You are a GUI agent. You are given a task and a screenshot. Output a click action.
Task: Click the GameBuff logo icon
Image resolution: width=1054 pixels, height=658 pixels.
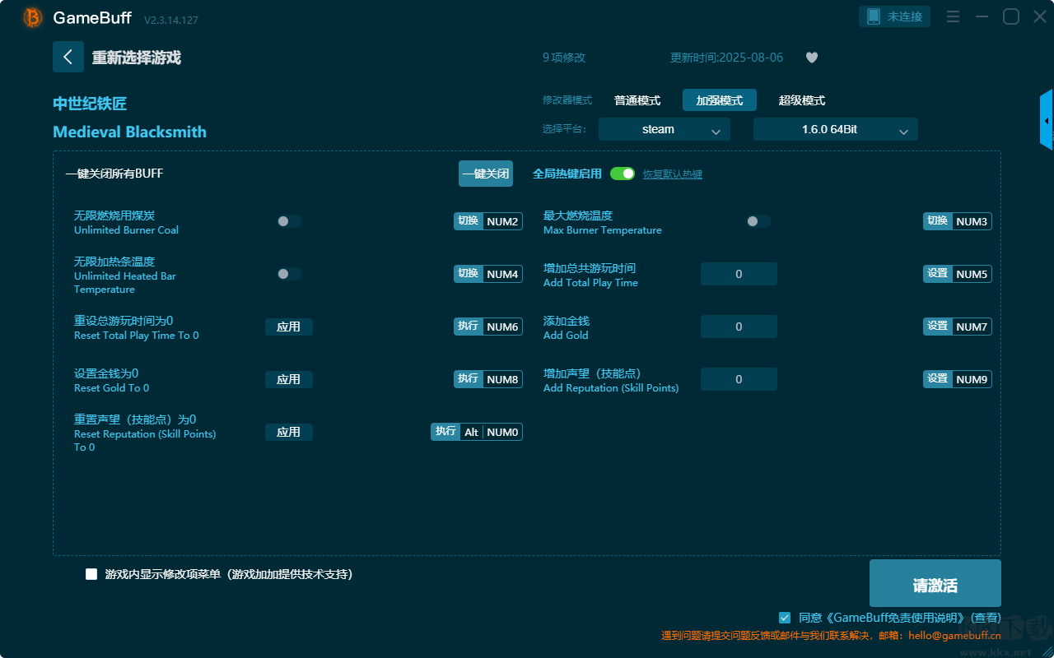(33, 17)
